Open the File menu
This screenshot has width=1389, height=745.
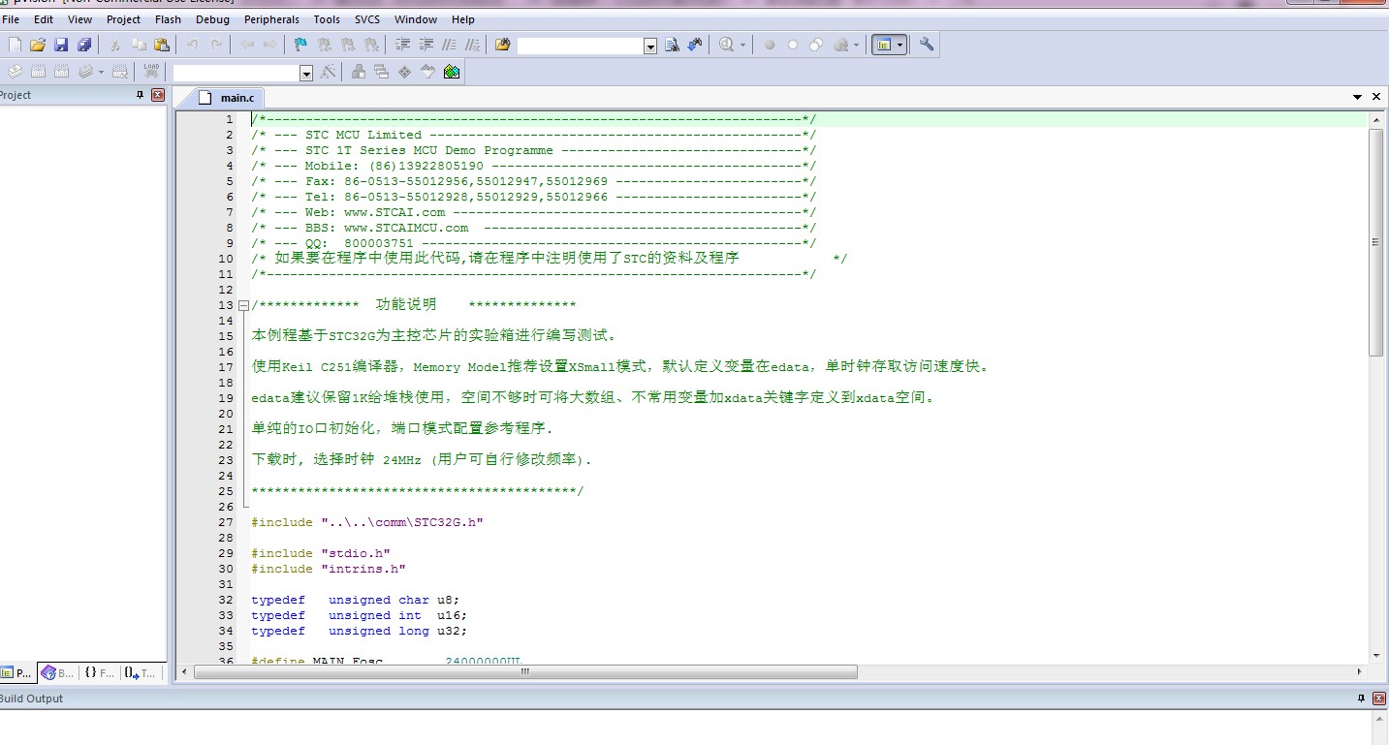coord(11,19)
